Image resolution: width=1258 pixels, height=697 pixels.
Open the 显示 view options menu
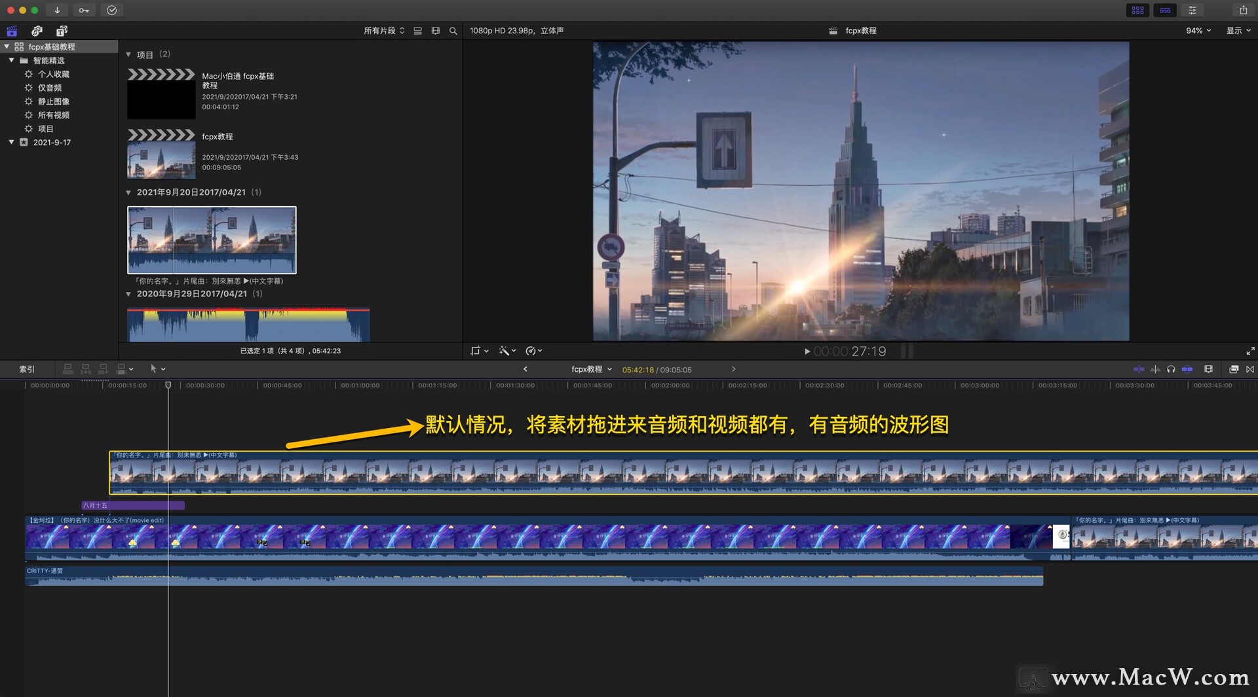1238,31
